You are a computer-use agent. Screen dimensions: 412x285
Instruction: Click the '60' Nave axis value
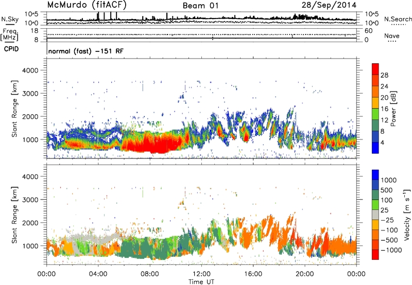pyautogui.click(x=368, y=31)
